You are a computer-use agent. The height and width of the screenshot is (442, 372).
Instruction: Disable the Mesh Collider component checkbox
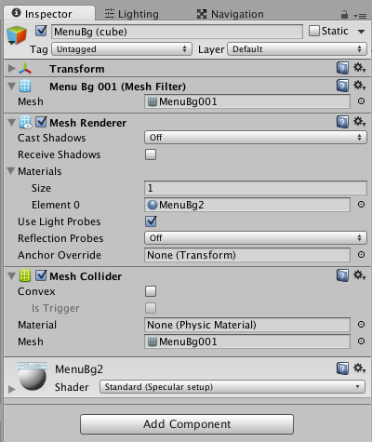coord(41,275)
